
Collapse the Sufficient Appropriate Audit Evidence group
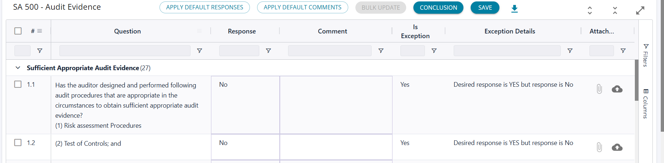18,68
